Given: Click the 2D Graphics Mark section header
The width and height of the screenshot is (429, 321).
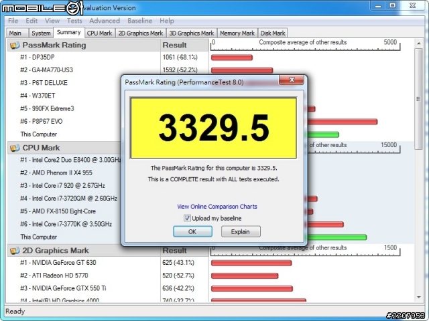Looking at the screenshot, I should [x=84, y=250].
